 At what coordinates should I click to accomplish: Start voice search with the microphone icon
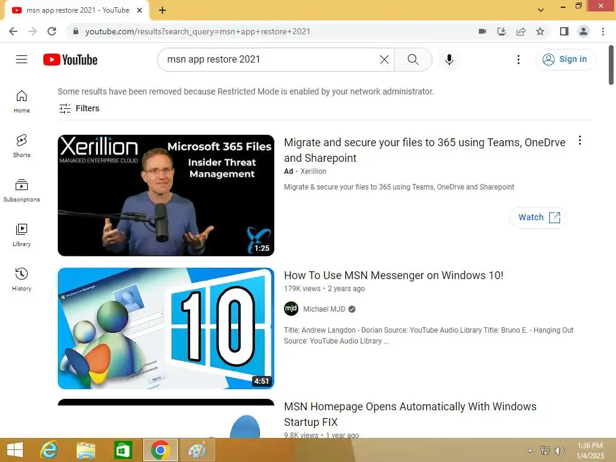point(449,60)
